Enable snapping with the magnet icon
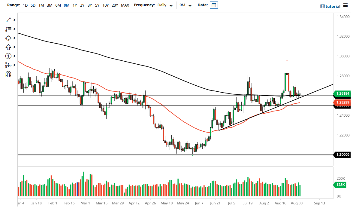Image resolution: width=353 pixels, height=208 pixels. pos(8,74)
